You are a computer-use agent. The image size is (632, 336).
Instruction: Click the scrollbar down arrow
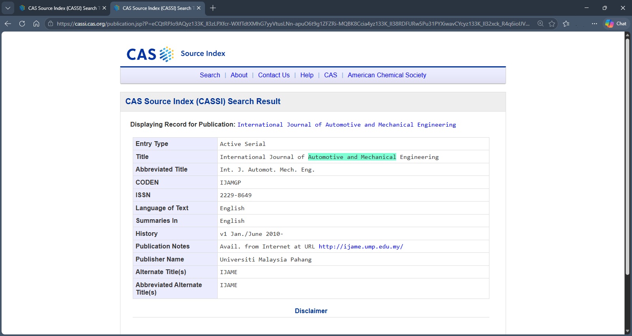627,331
